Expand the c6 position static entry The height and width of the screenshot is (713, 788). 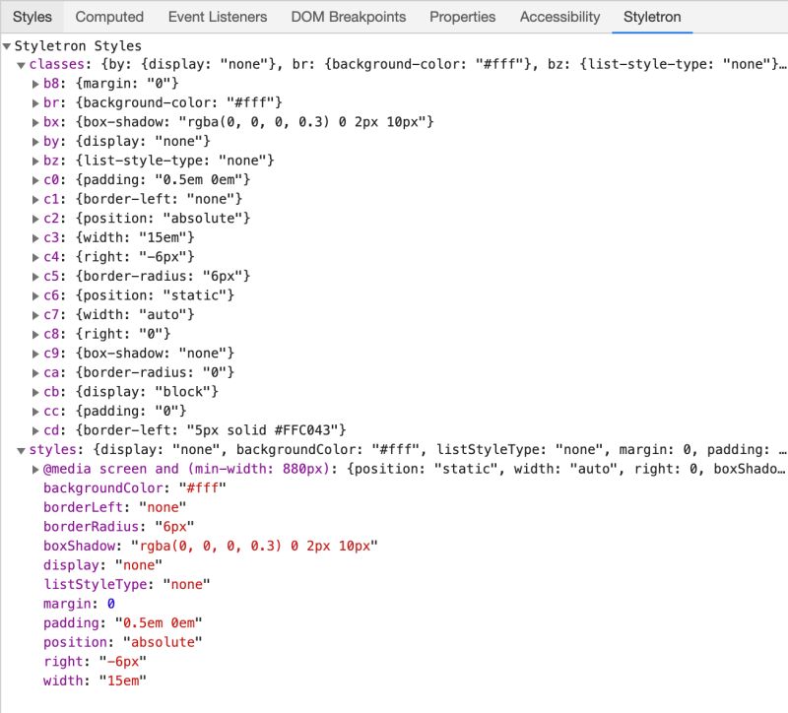pyautogui.click(x=35, y=295)
